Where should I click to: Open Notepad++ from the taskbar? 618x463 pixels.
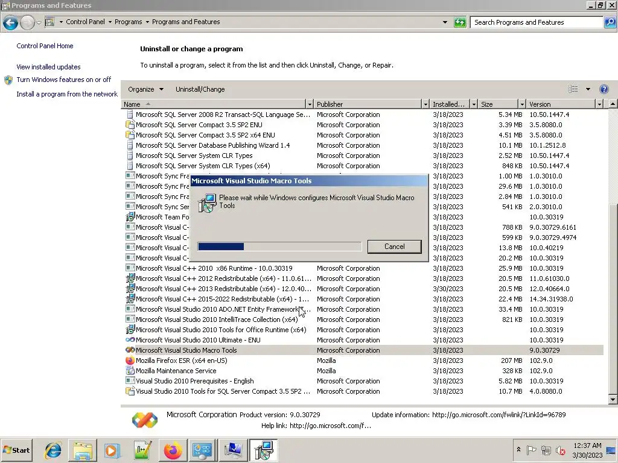coord(142,450)
